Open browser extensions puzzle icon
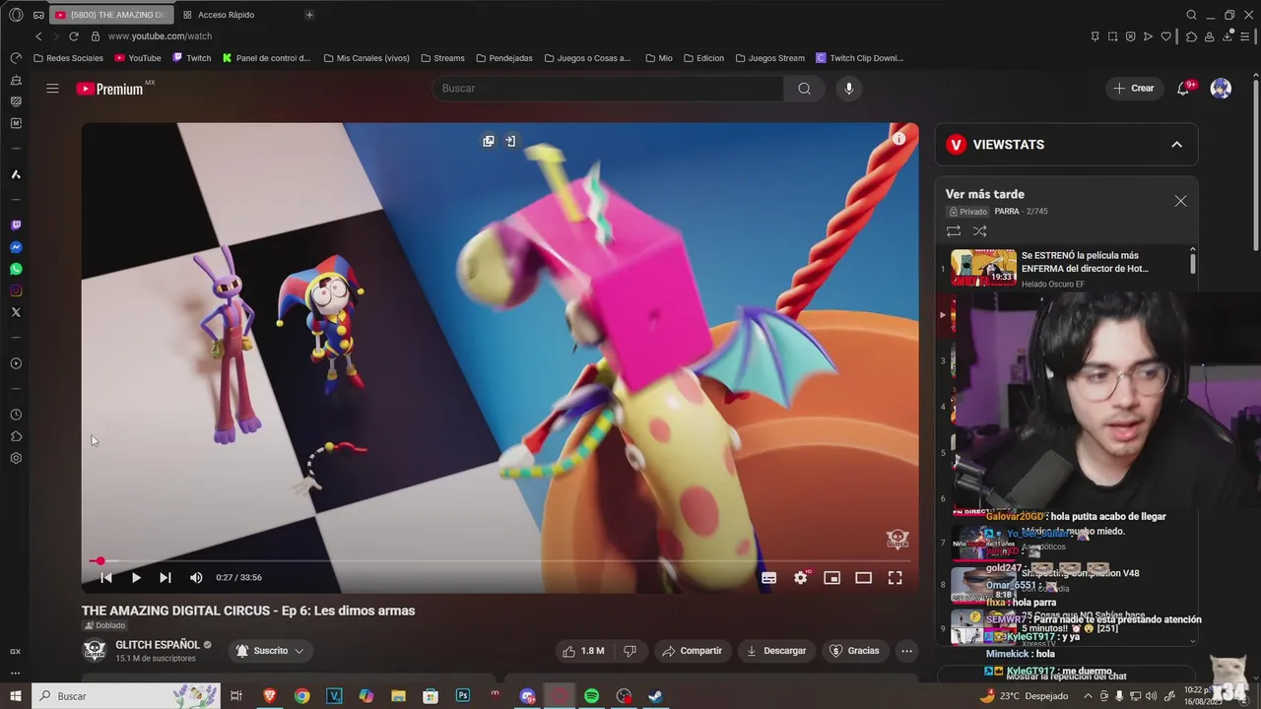1261x709 pixels. pos(1191,36)
